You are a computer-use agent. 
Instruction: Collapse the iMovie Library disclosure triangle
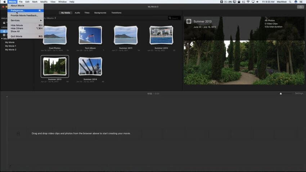tap(2, 39)
